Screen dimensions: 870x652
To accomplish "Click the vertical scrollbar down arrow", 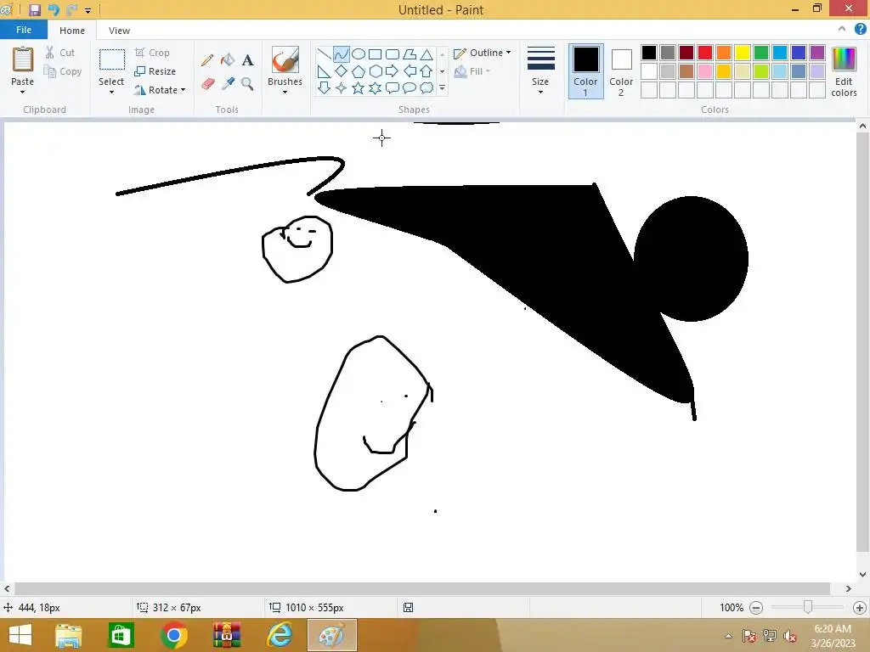I will [x=863, y=575].
